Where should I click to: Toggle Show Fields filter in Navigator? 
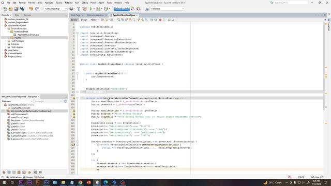click(x=9, y=172)
